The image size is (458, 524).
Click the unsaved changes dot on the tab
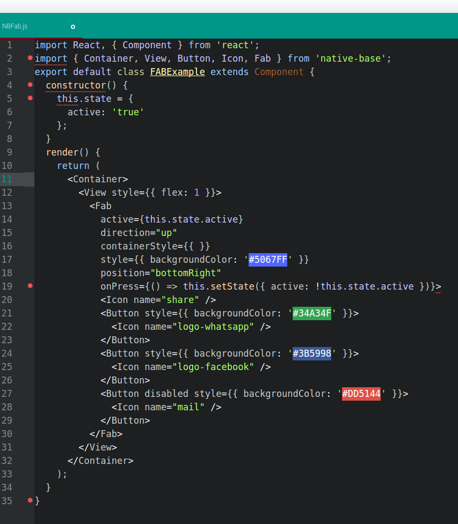click(x=72, y=26)
